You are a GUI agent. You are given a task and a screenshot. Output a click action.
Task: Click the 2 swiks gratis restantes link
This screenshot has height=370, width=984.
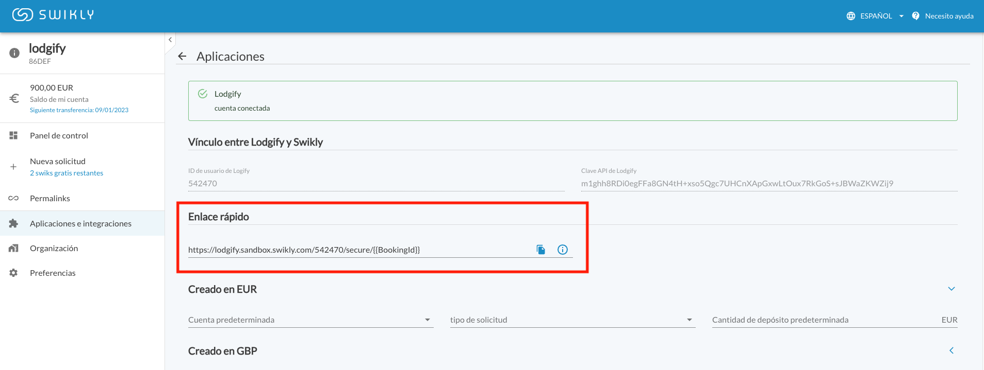click(67, 173)
